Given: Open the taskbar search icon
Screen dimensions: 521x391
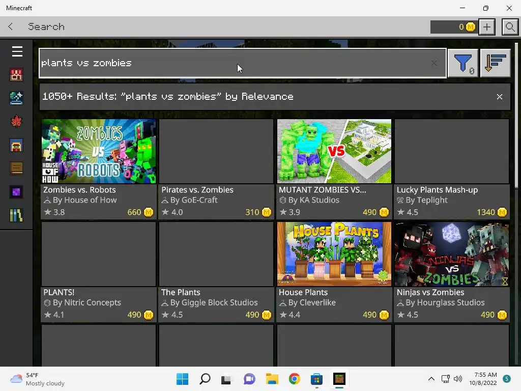Looking at the screenshot, I should pyautogui.click(x=205, y=379).
